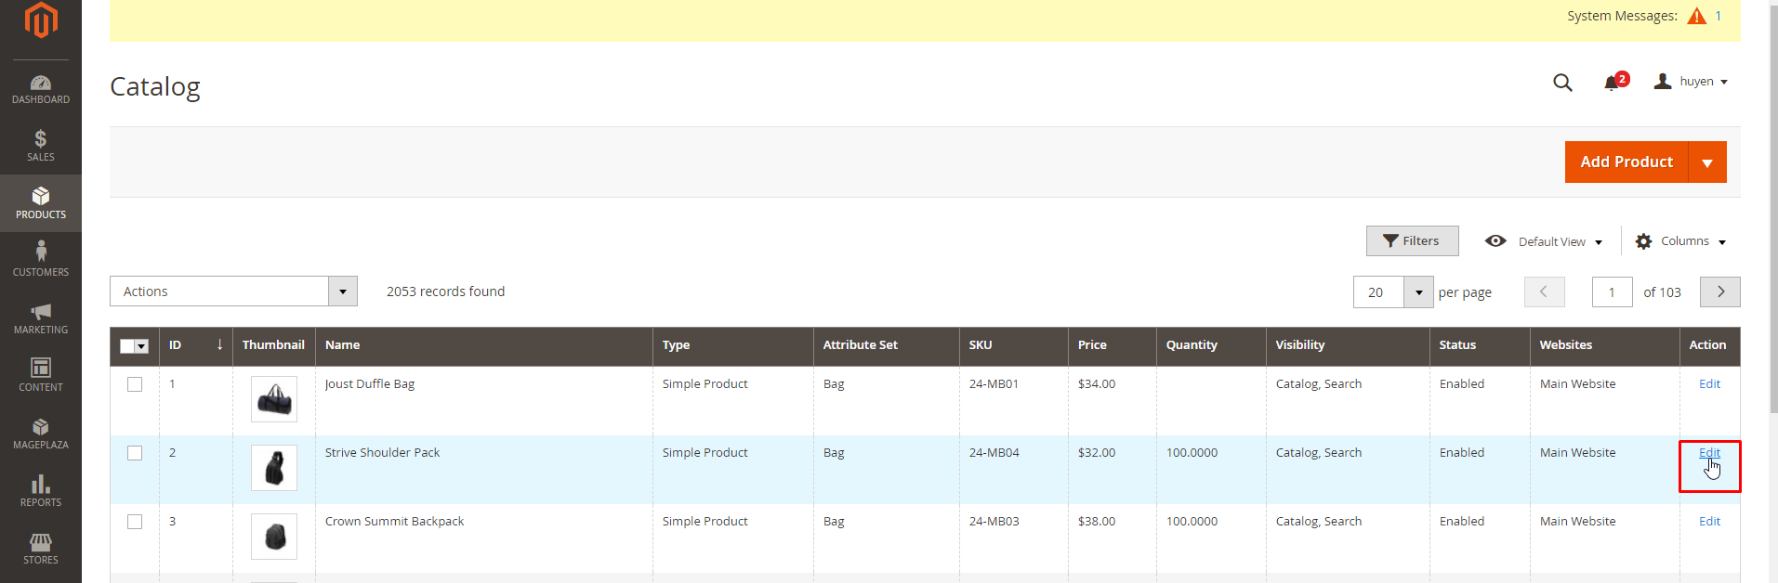Open the Columns settings dropdown

click(x=1680, y=241)
